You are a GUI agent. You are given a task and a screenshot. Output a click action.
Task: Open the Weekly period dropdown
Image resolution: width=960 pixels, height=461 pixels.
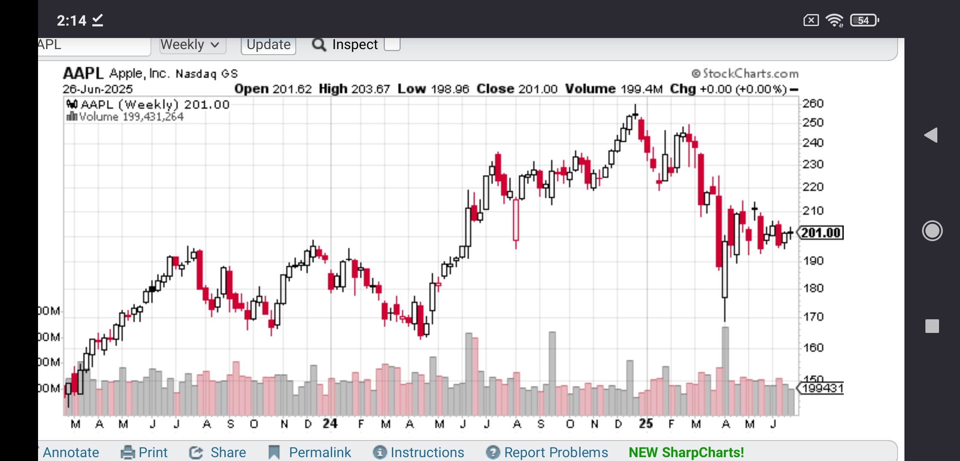pos(192,45)
